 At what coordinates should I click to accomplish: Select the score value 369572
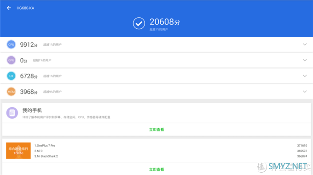pos(302,151)
